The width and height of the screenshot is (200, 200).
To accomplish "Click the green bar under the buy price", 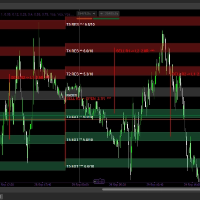I will 106,18.
